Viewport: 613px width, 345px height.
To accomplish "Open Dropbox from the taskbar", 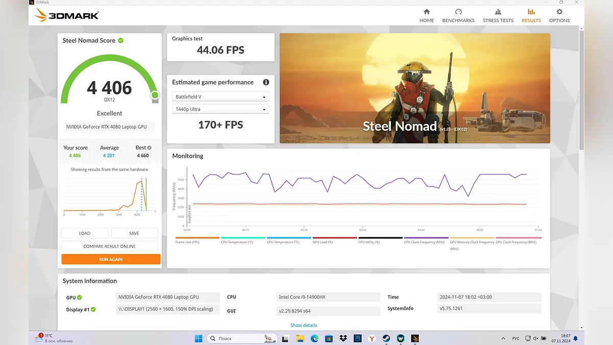I will coord(343,338).
